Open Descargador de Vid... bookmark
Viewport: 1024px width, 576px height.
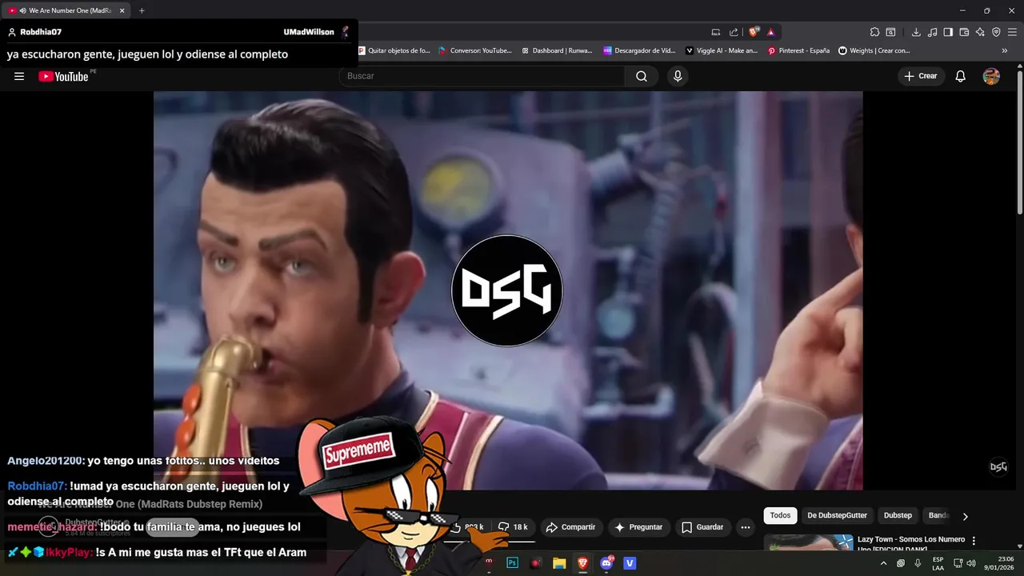point(639,50)
